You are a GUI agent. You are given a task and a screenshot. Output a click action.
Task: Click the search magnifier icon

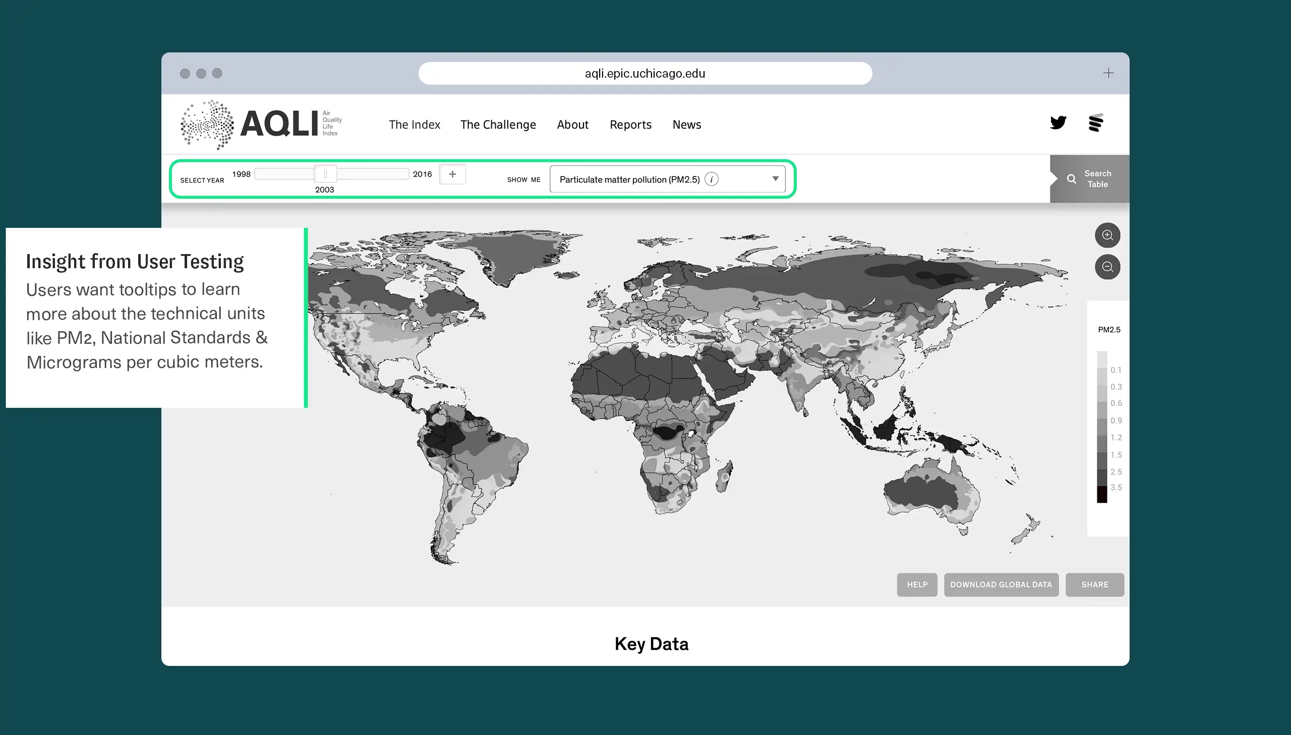[x=1071, y=178]
